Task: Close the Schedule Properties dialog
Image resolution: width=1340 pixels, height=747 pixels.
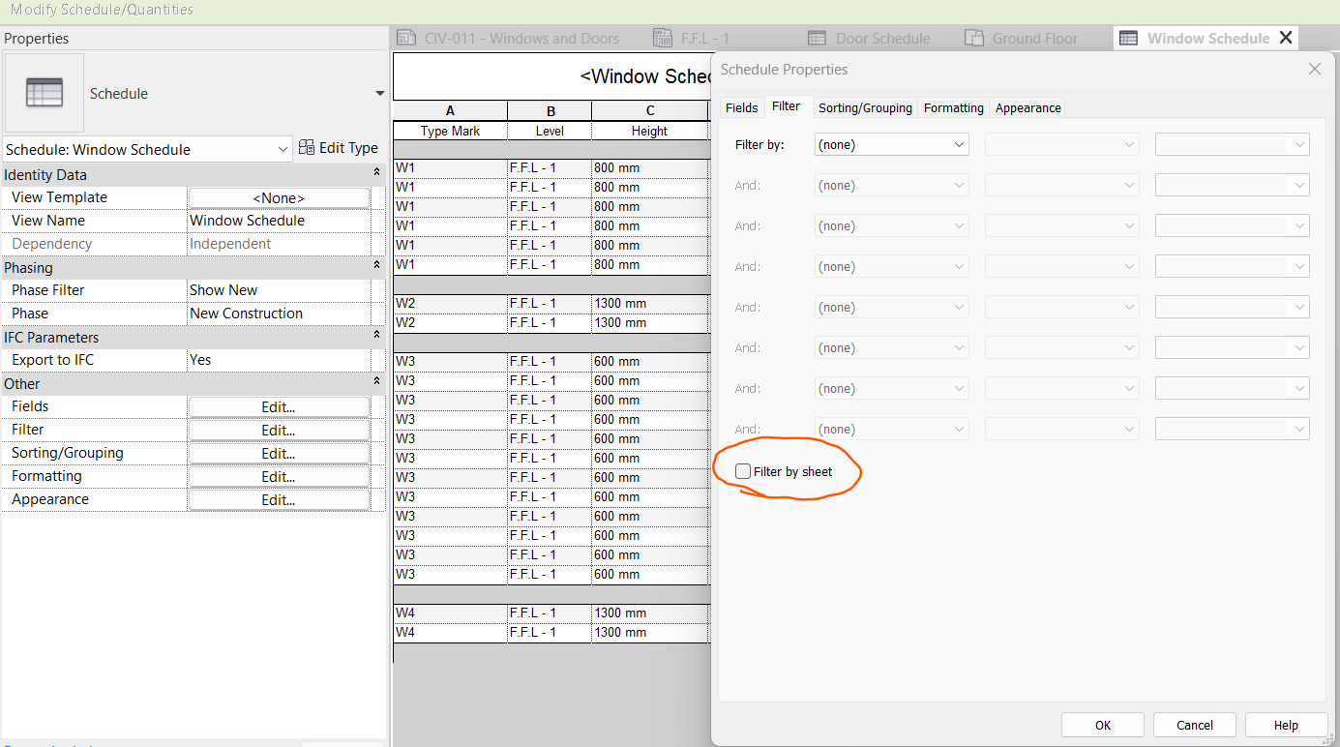Action: pos(1315,69)
